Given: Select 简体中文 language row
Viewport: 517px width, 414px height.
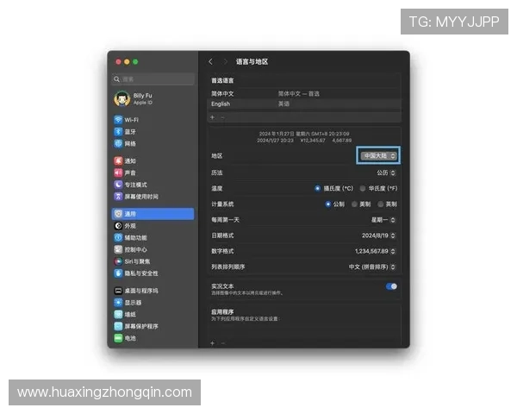Looking at the screenshot, I should (x=304, y=94).
